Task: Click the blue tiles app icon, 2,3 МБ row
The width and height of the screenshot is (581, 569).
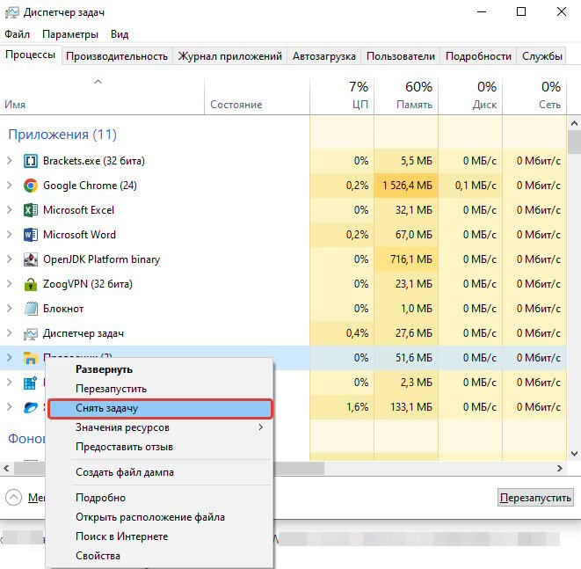Action: 31,383
